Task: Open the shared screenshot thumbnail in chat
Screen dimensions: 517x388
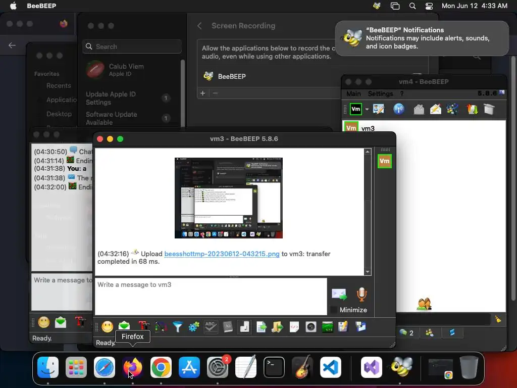Action: tap(229, 198)
